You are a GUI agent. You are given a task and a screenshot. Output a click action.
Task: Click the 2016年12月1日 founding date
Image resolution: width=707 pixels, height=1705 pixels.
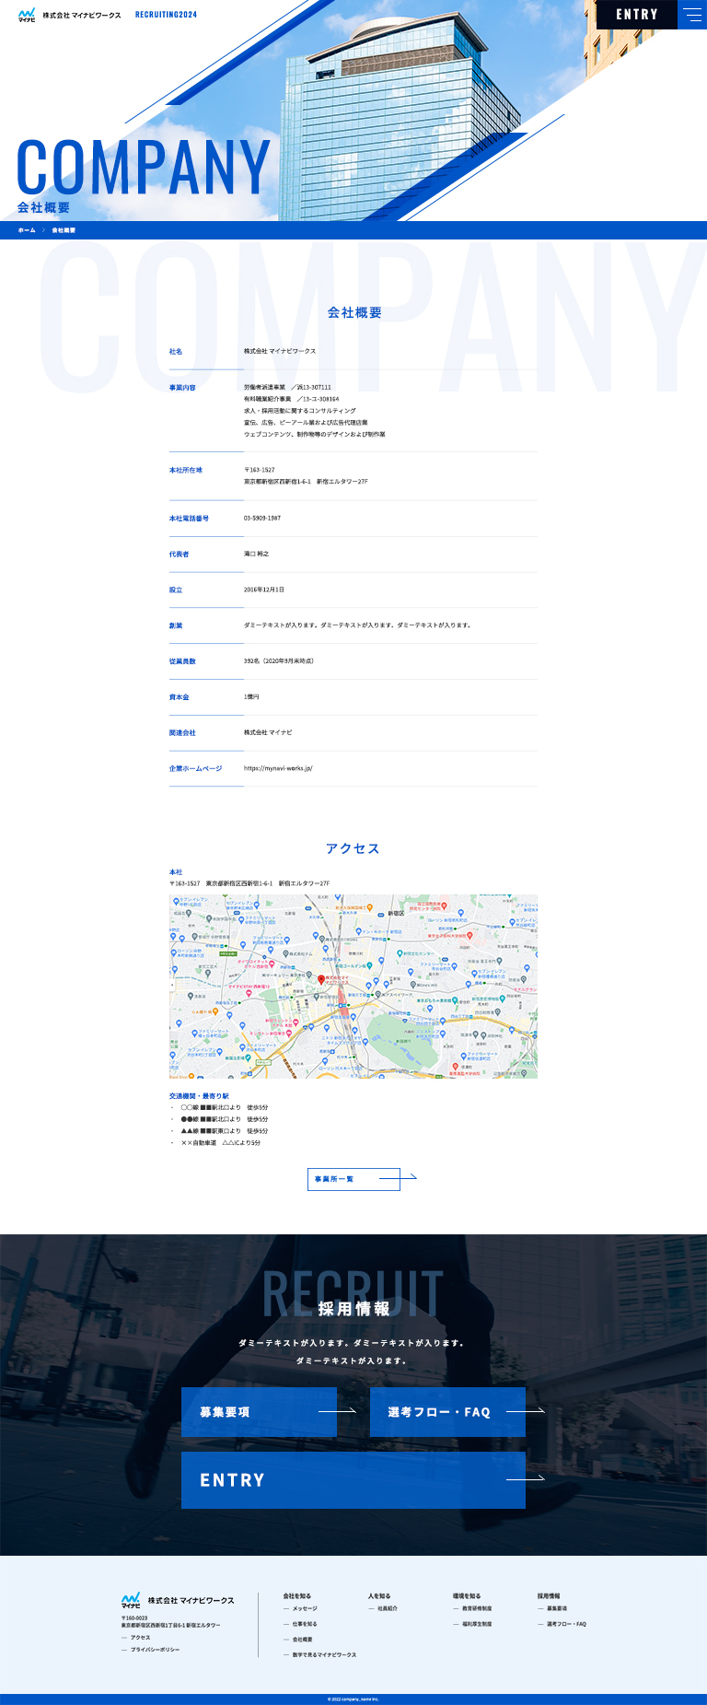point(264,590)
